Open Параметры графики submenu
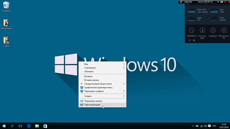 click(102, 91)
